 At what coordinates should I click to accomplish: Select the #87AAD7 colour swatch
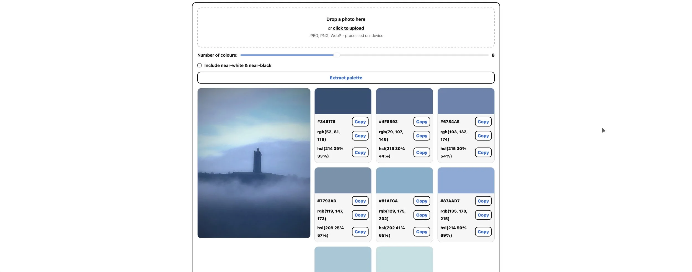(466, 180)
